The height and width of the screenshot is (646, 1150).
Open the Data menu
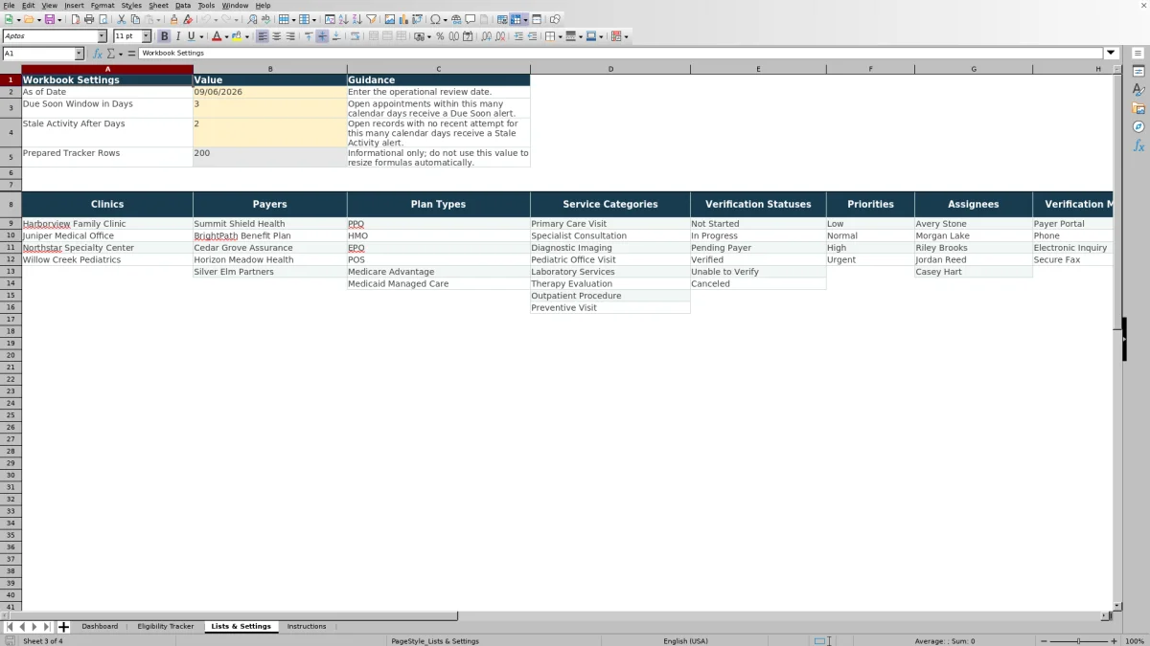point(182,6)
